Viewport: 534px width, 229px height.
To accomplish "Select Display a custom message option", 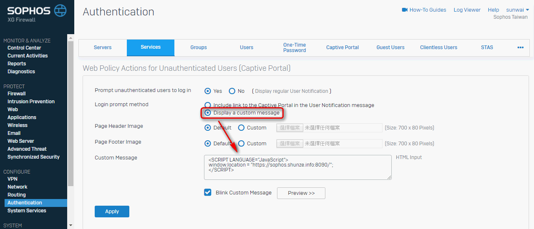I will [x=208, y=113].
